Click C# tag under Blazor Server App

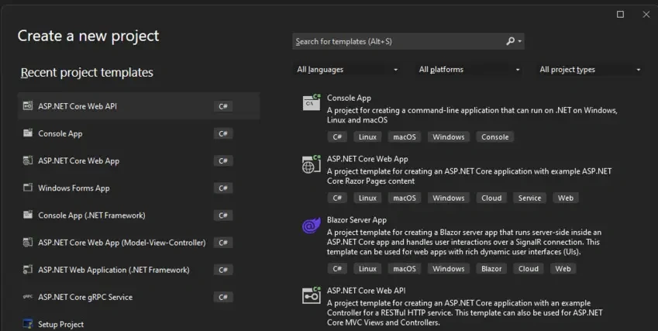[337, 268]
